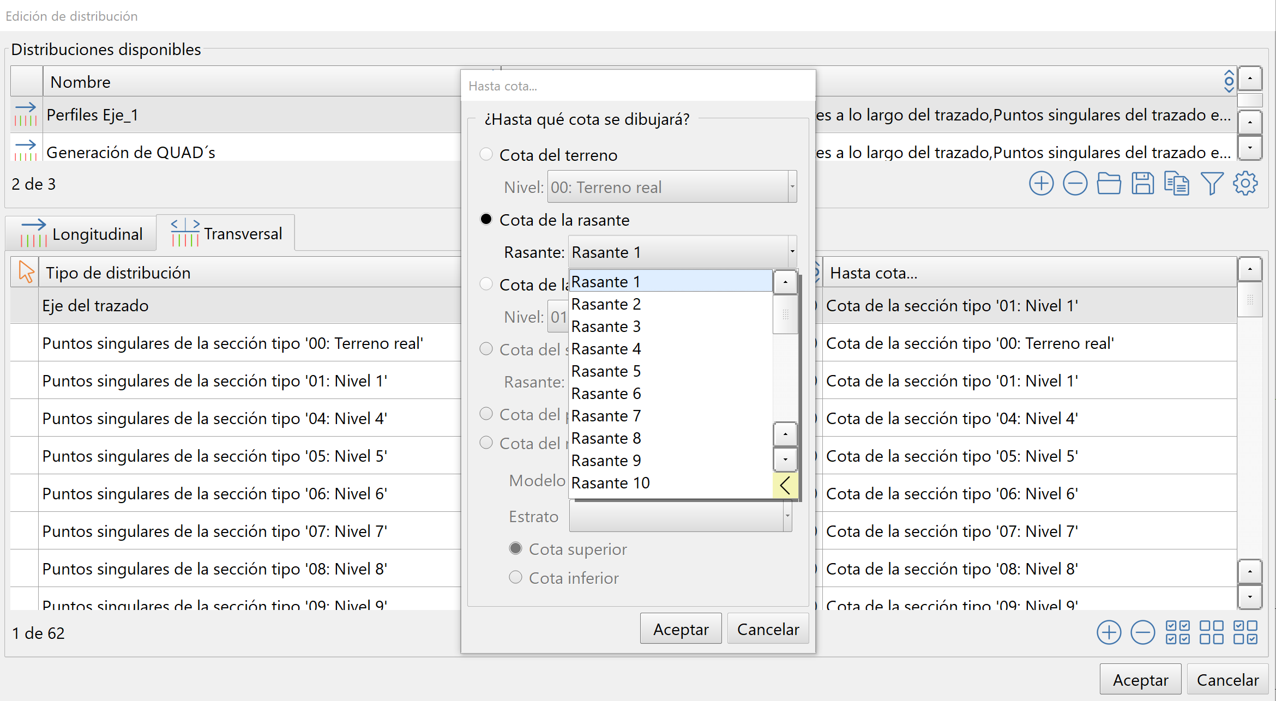Choose the 'Cota inferior' option
Image resolution: width=1276 pixels, height=701 pixels.
click(x=515, y=577)
